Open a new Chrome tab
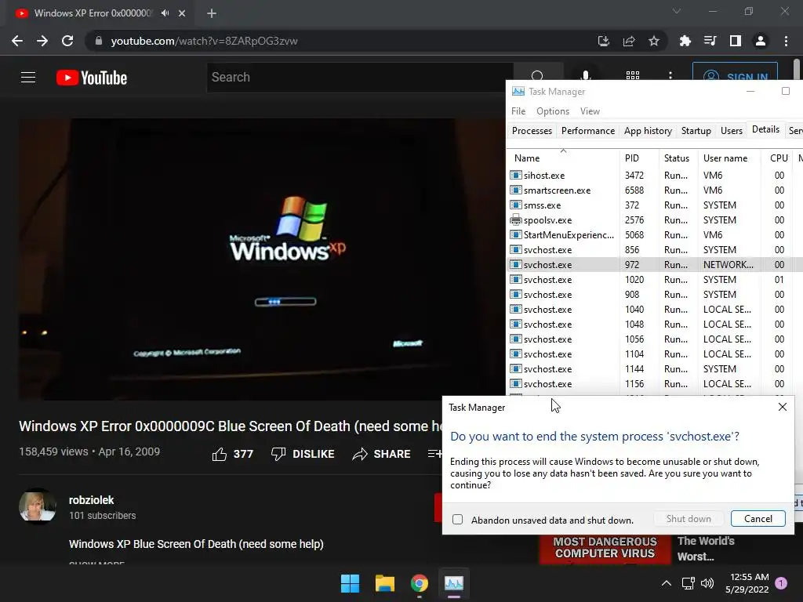The height and width of the screenshot is (602, 803). 212,13
